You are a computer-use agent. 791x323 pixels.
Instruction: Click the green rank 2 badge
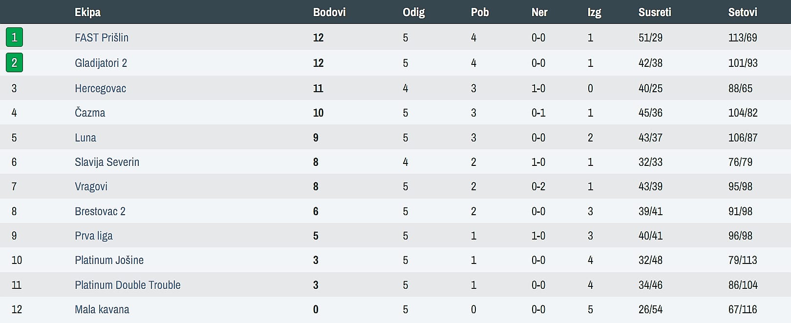[14, 63]
